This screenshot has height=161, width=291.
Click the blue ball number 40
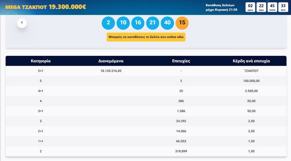[x=167, y=23]
